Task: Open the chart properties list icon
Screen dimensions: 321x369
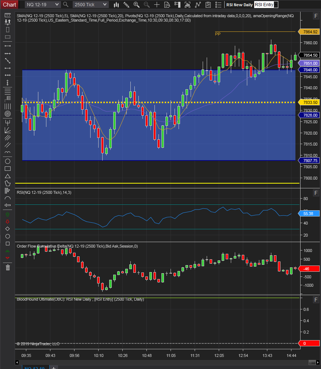Action: [x=218, y=5]
